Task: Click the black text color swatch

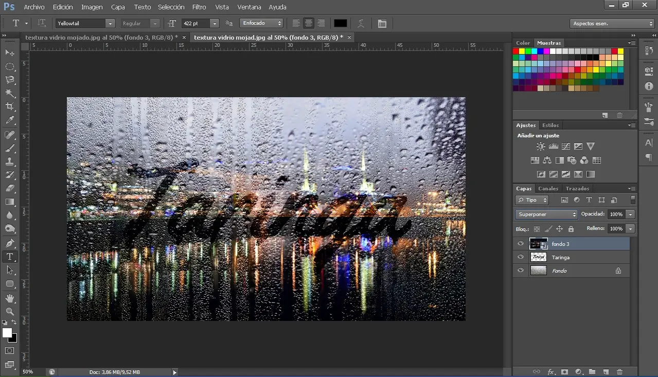Action: (x=340, y=23)
